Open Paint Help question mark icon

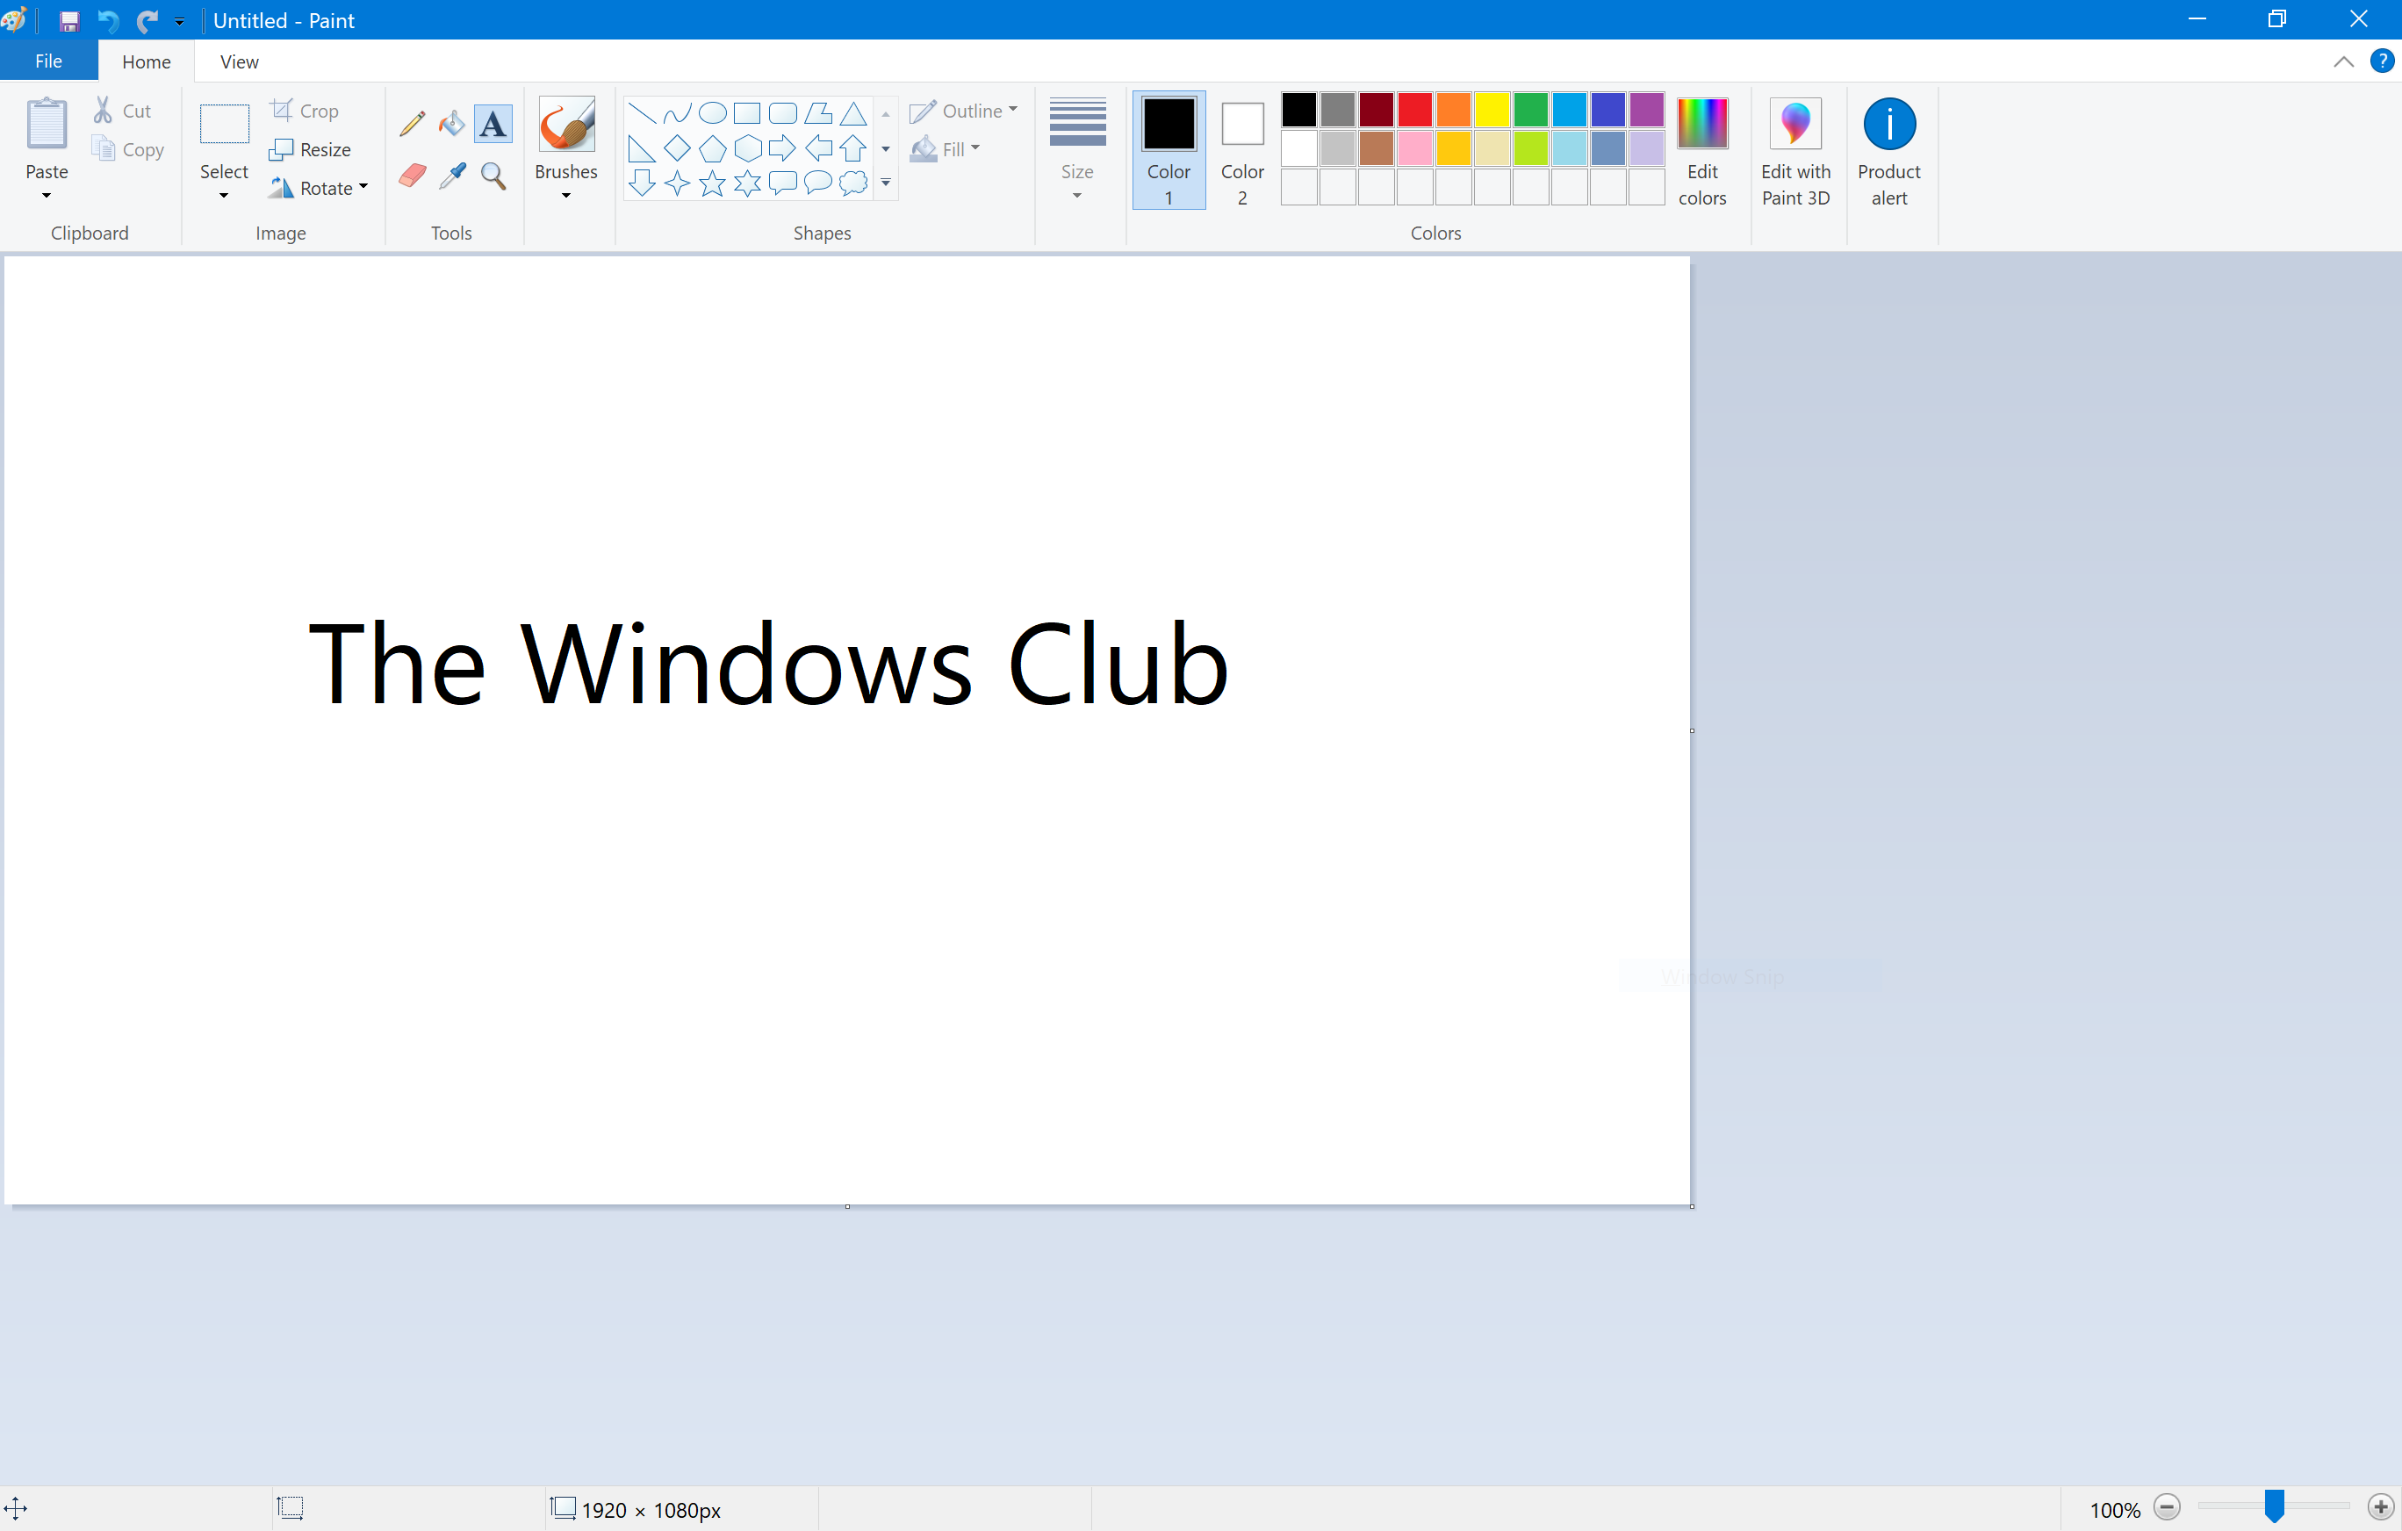[2382, 61]
